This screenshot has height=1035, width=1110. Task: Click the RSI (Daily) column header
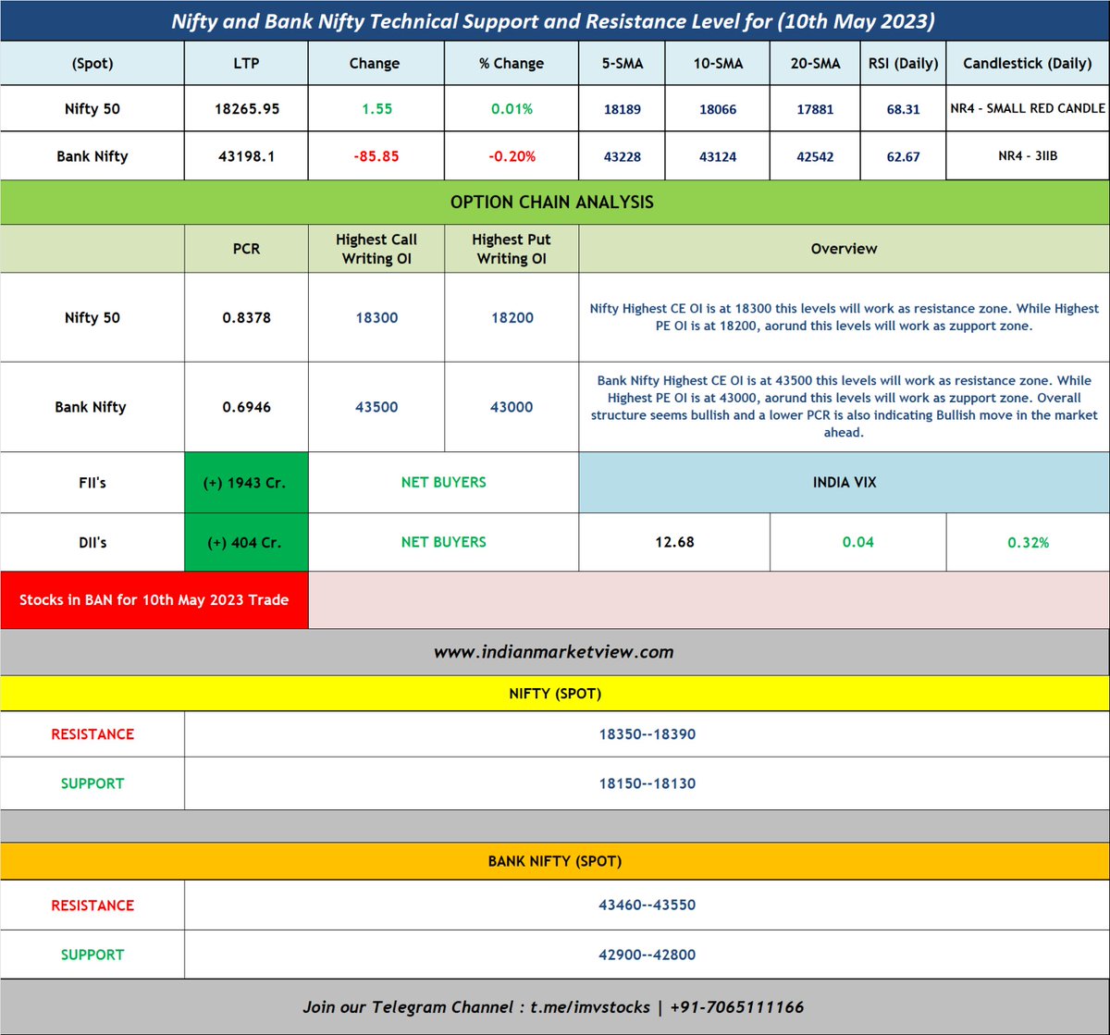point(903,64)
